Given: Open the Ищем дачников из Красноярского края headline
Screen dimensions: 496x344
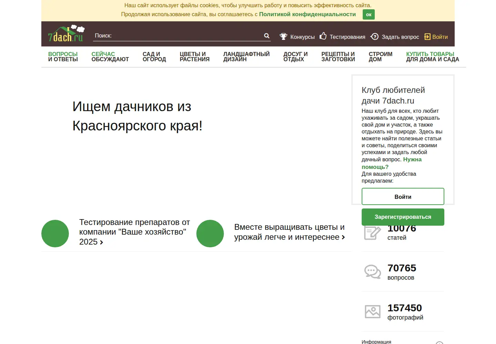Looking at the screenshot, I should [137, 116].
